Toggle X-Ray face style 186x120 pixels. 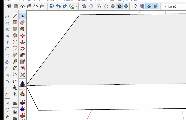pos(85,6)
